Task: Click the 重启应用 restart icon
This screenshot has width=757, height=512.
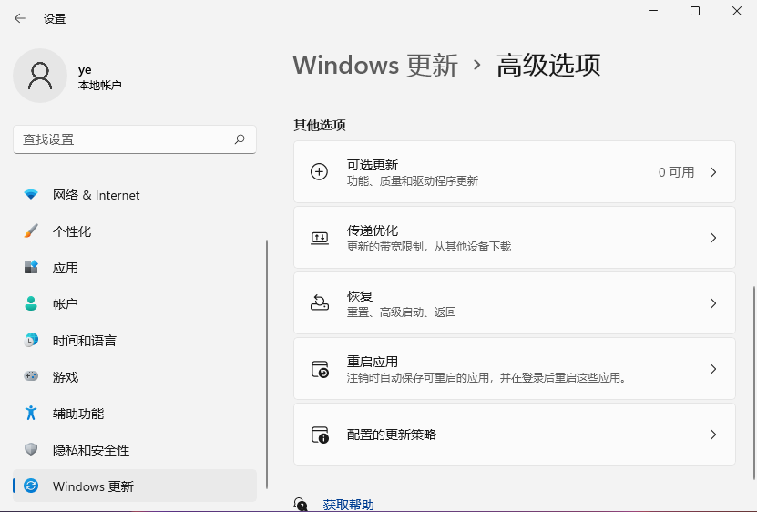Action: 320,369
